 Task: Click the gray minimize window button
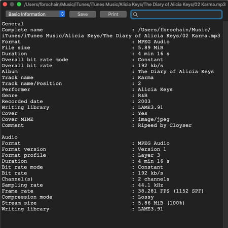pos(12,4)
